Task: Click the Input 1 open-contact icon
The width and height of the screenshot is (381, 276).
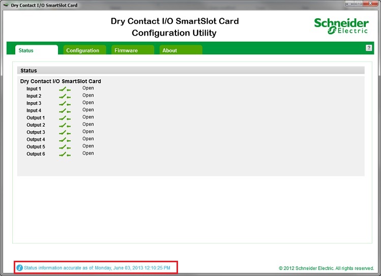Action: (65, 89)
